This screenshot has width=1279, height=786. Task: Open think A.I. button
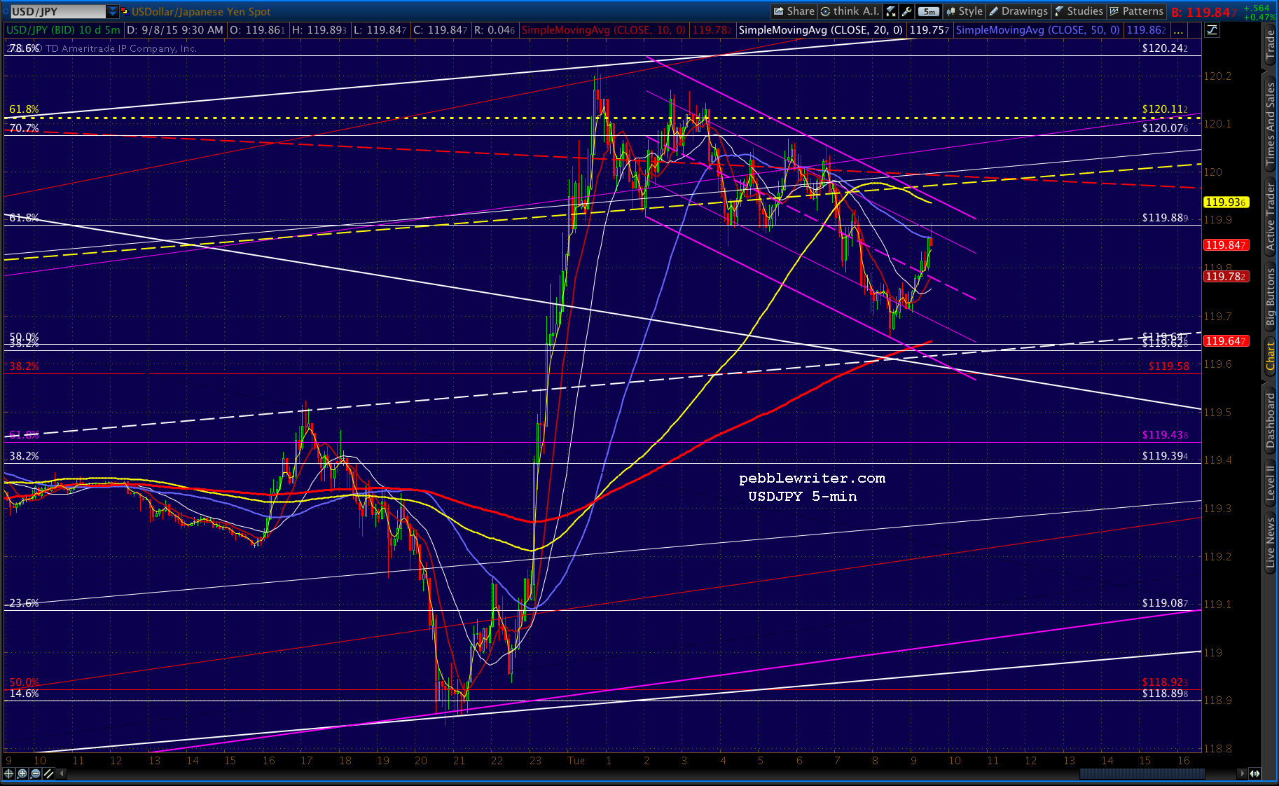pos(850,11)
